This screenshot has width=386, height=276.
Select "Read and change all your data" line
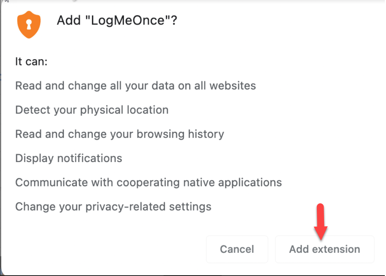click(x=136, y=86)
